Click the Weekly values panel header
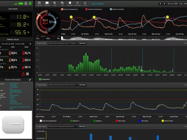 (x=13, y=39)
